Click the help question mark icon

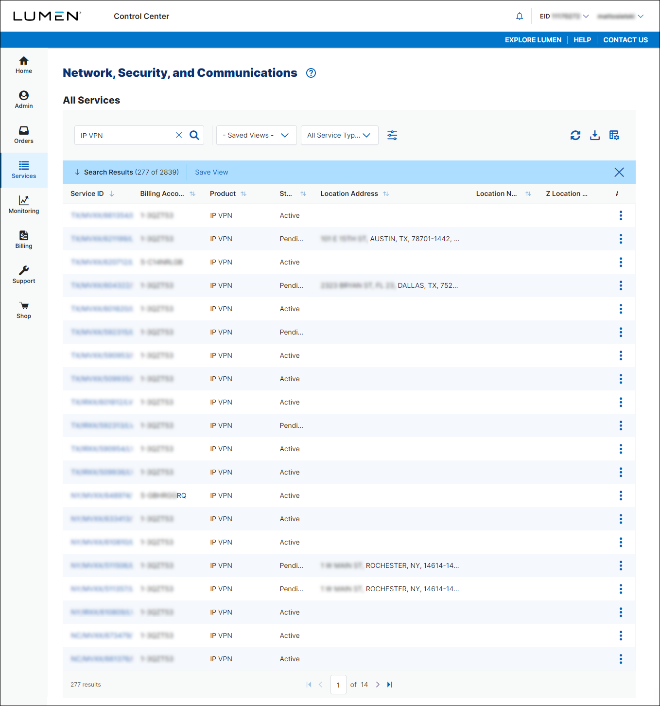click(x=311, y=73)
